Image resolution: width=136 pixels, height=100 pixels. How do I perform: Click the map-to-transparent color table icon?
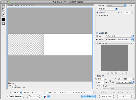[108, 73]
